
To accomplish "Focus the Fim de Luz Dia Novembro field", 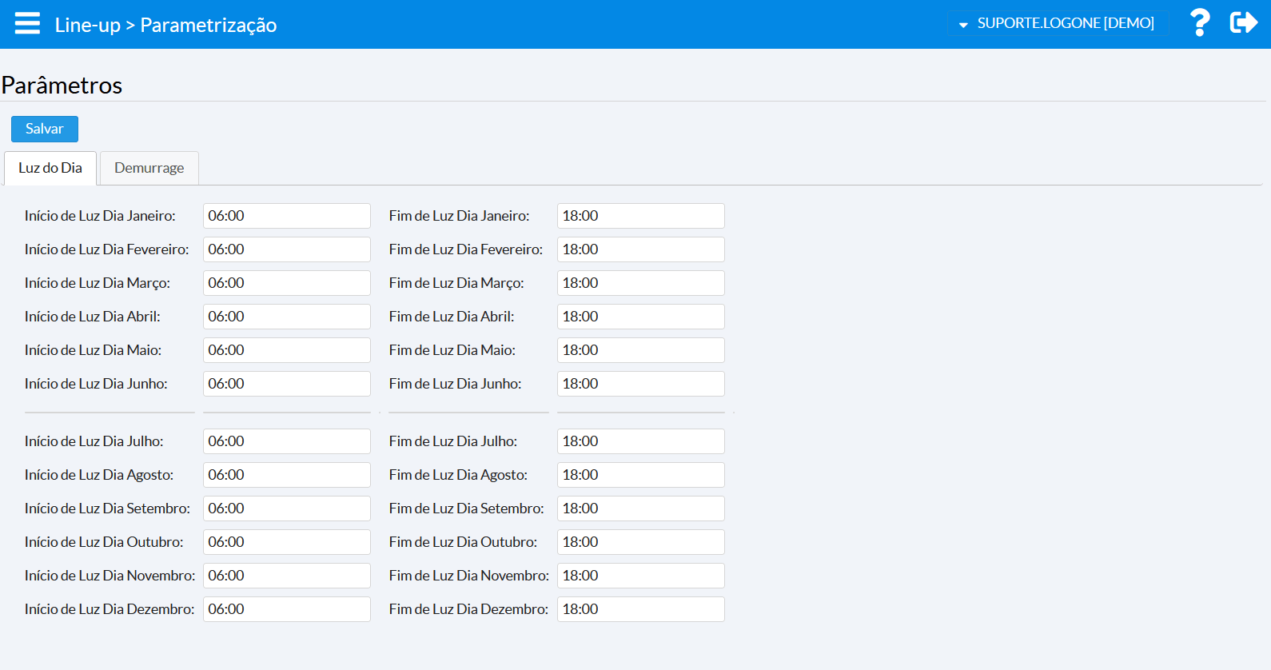I will pos(640,576).
